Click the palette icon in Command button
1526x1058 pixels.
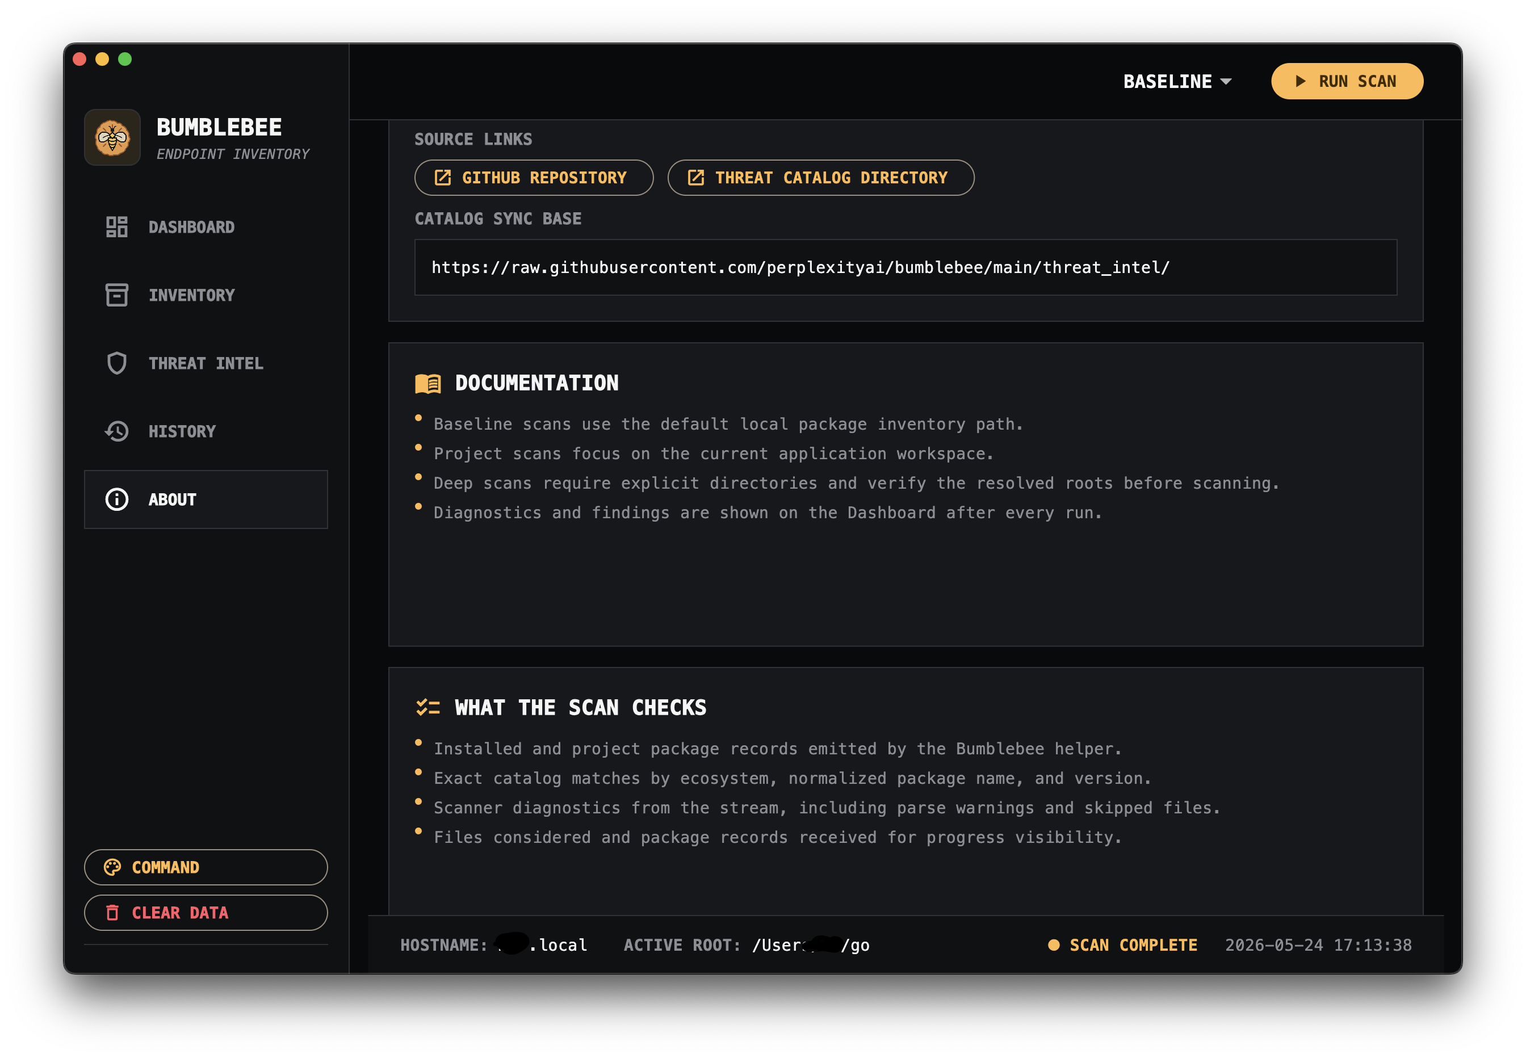[113, 867]
